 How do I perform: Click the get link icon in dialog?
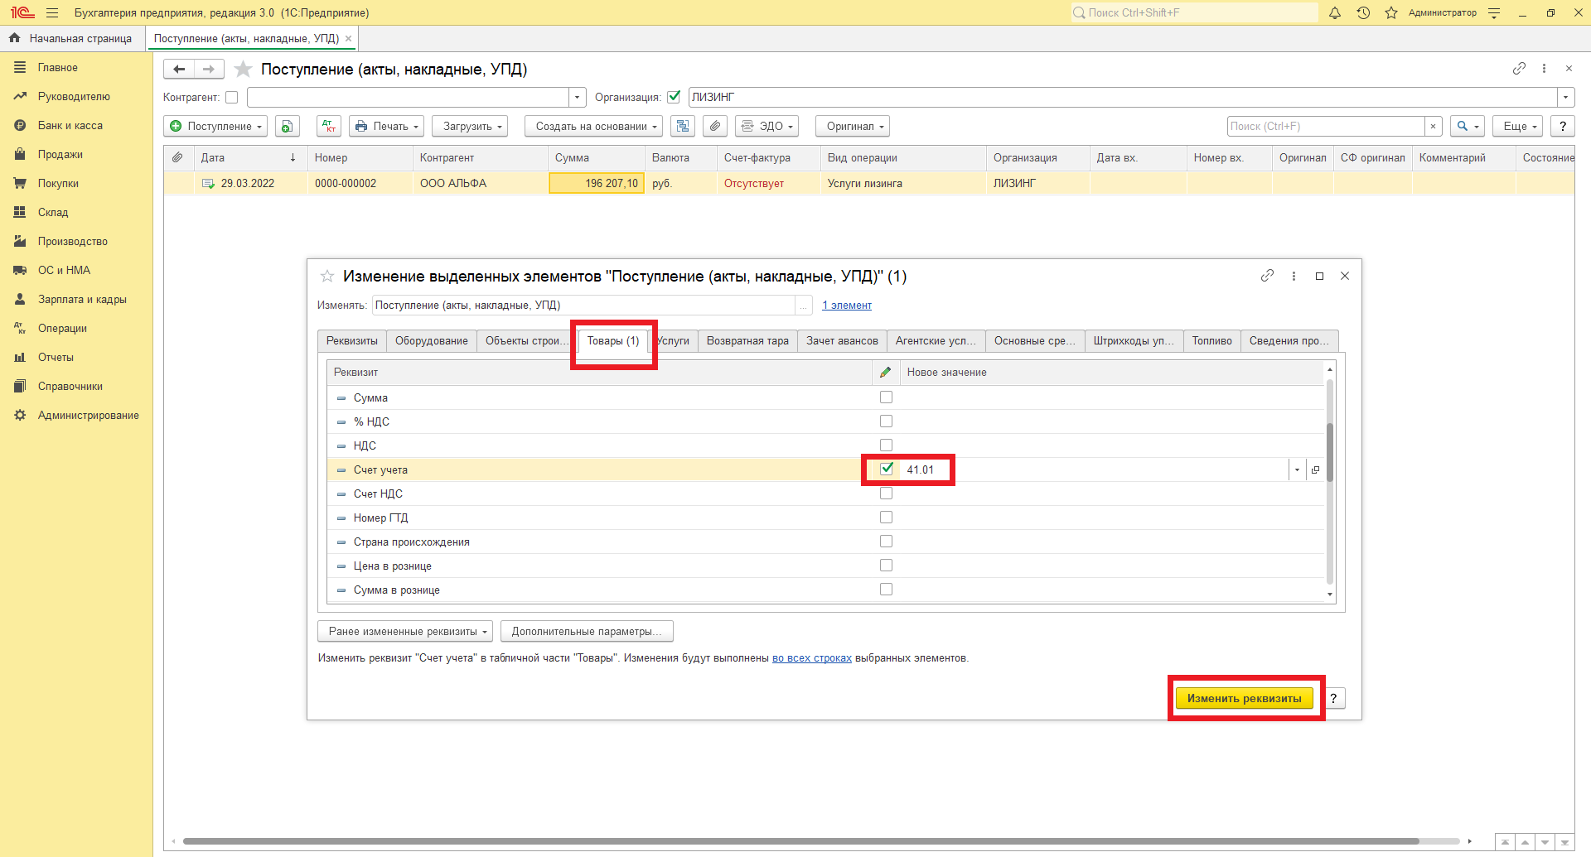tap(1267, 276)
